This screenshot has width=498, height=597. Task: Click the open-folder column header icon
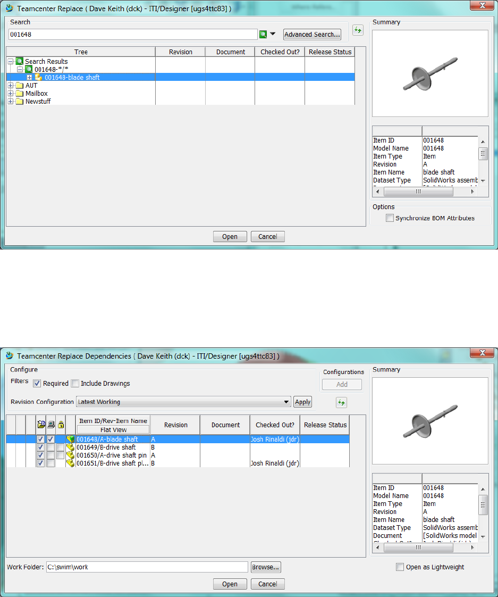pyautogui.click(x=41, y=425)
